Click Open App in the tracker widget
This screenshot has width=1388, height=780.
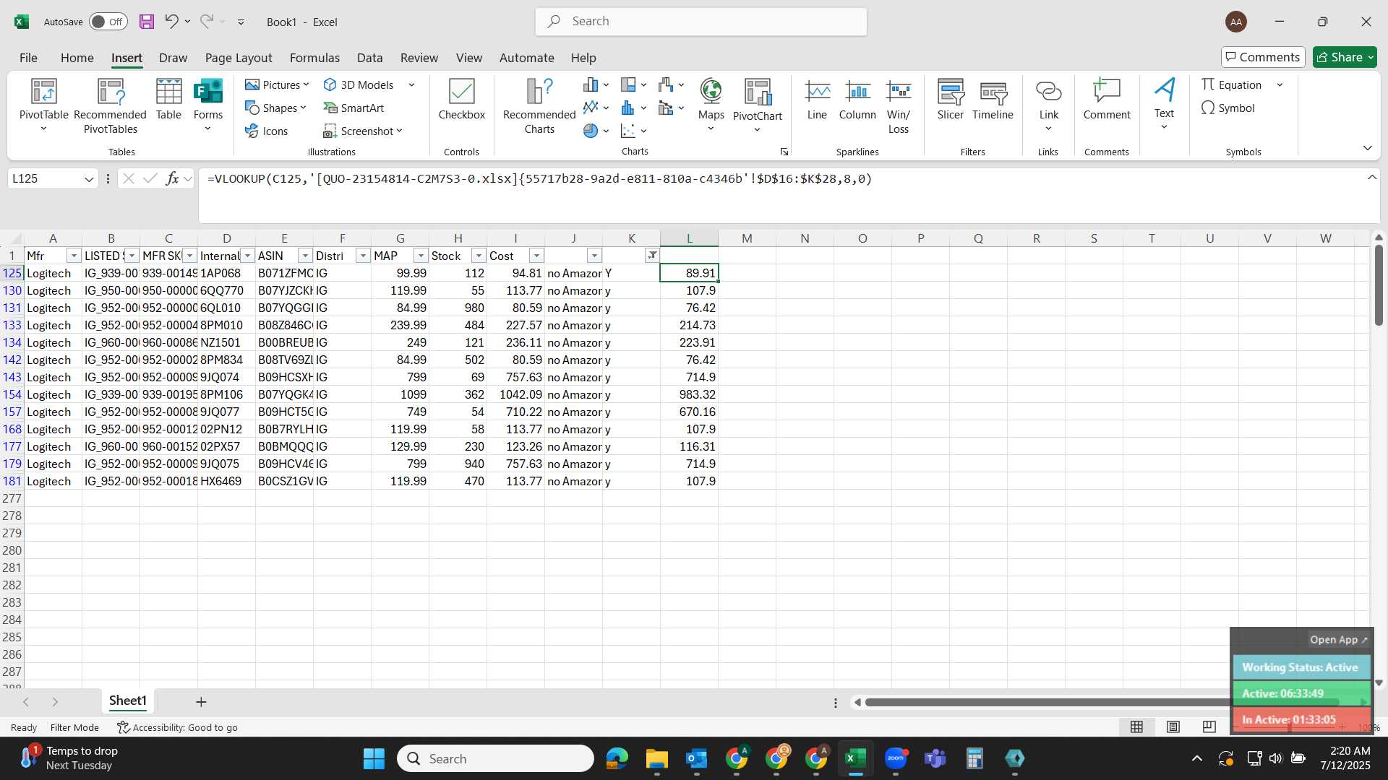click(1339, 640)
